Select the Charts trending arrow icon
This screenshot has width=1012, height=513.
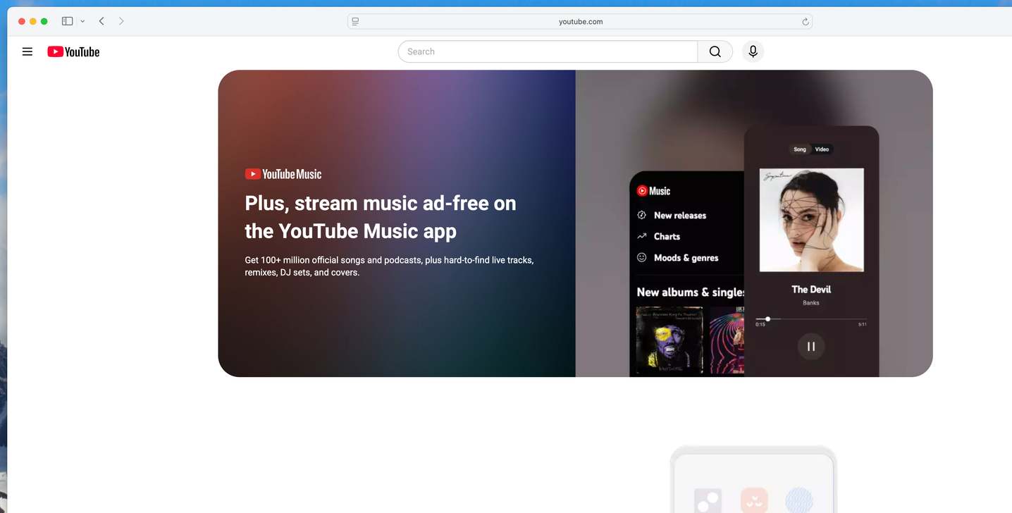(x=642, y=236)
